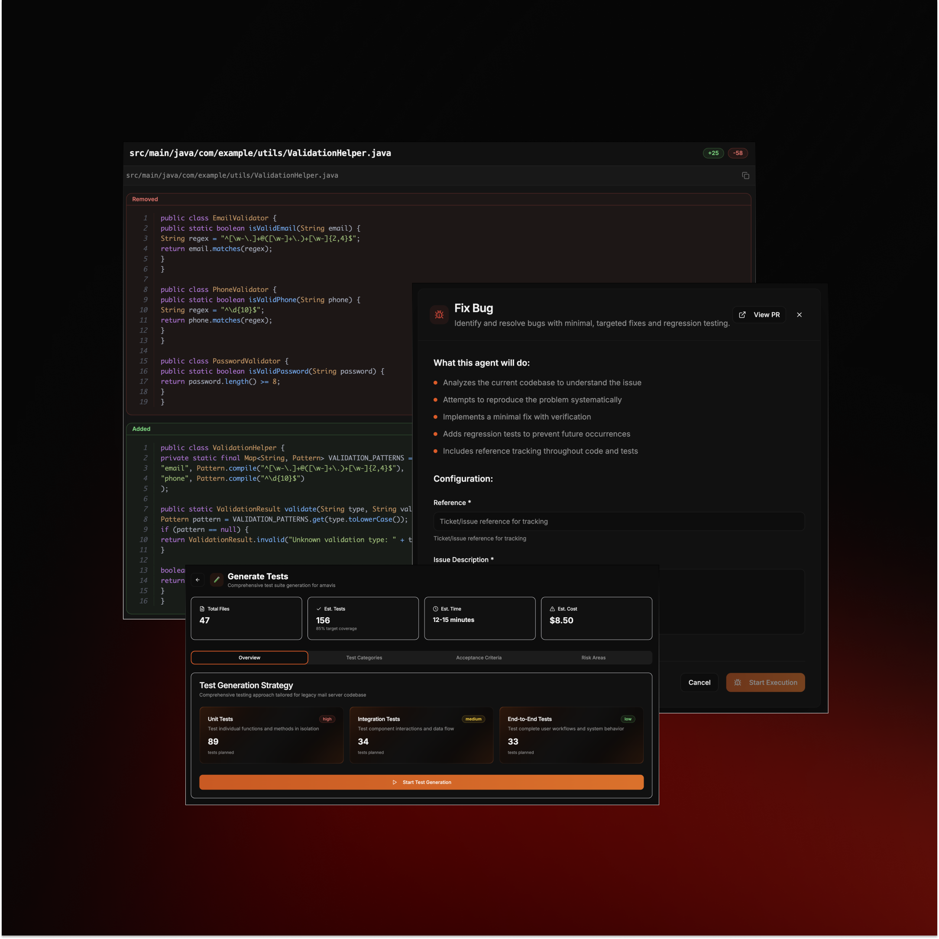Focus the Reference ticket input field
939x939 pixels.
(x=619, y=521)
